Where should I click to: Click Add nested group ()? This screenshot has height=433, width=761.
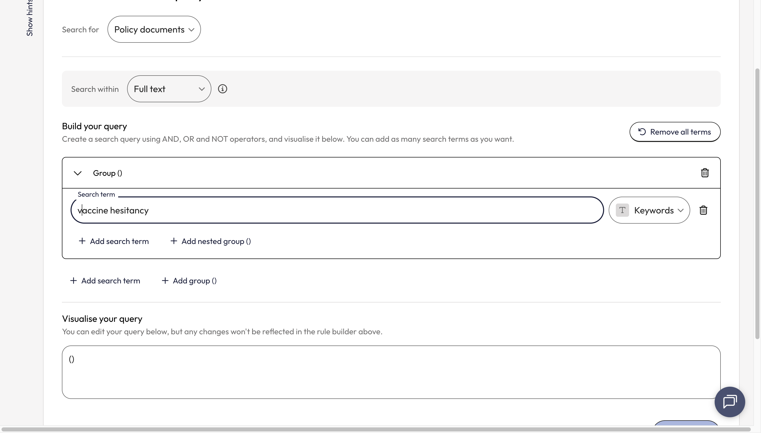[x=210, y=241]
